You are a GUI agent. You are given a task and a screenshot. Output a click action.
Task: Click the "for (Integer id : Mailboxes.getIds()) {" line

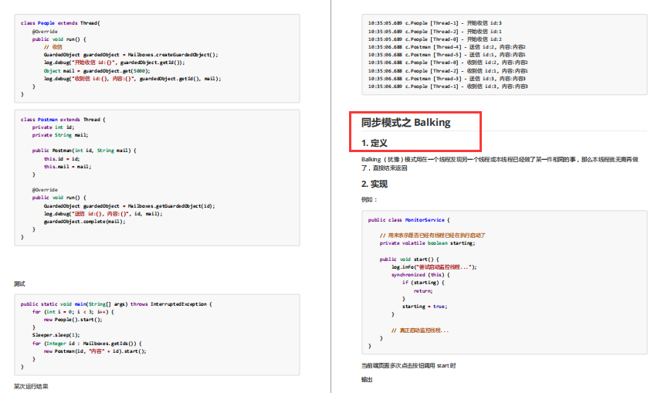[x=86, y=344]
